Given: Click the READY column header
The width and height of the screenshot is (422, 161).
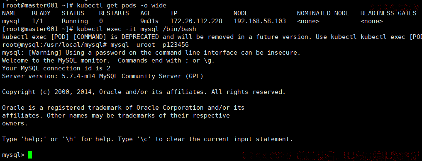Looking at the screenshot, I should point(41,13).
